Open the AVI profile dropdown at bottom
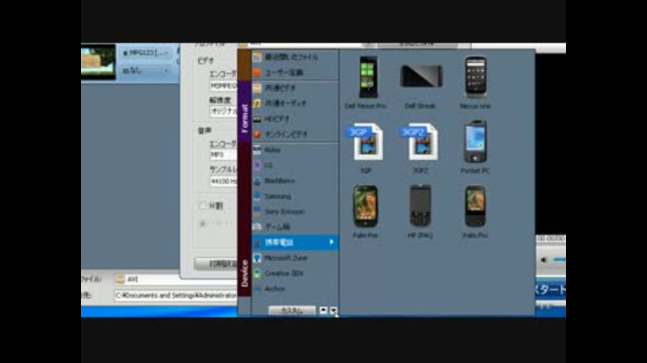The height and width of the screenshot is (363, 647). [176, 280]
